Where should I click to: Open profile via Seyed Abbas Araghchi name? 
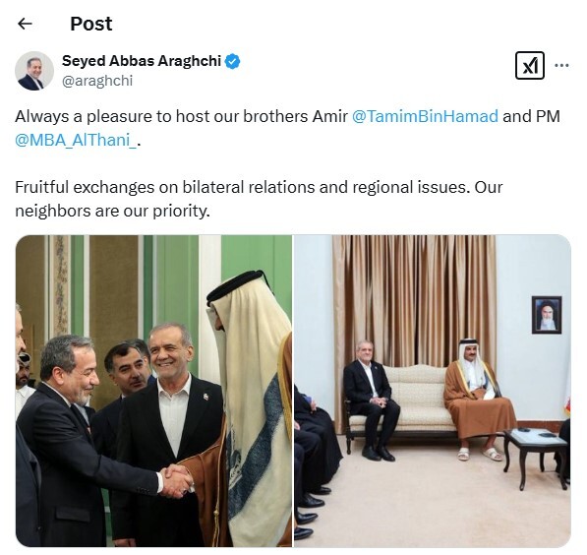[x=142, y=61]
